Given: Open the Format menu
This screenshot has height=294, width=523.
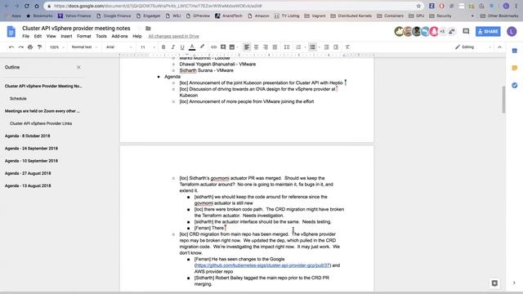Looking at the screenshot, I should 83,36.
